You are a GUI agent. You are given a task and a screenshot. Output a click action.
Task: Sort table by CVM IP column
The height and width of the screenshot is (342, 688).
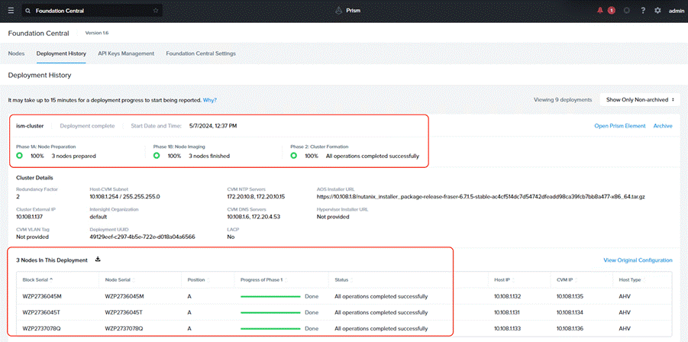tap(568, 279)
